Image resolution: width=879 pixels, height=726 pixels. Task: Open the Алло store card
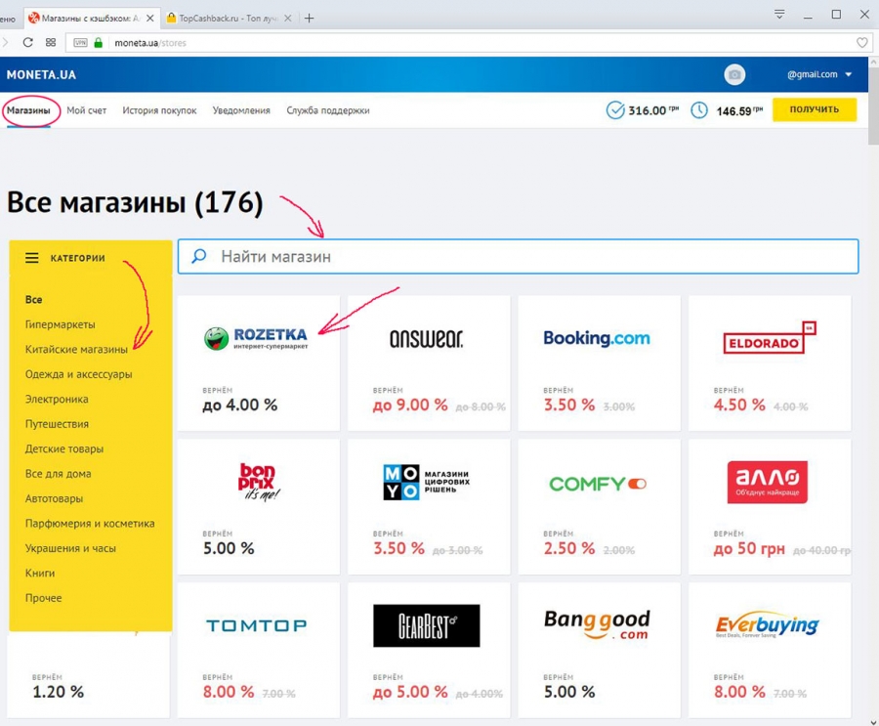[770, 506]
